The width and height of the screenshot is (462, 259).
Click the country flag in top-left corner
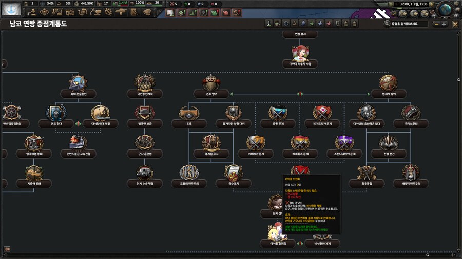coord(11,8)
